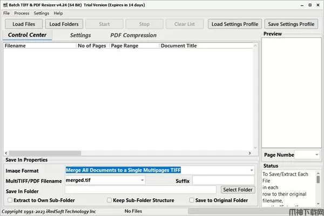The image size is (324, 216).
Task: Click the Start button
Action: pos(104,24)
